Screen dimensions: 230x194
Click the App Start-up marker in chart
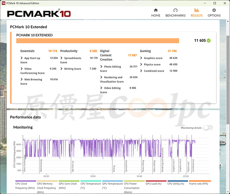[x=73, y=166]
